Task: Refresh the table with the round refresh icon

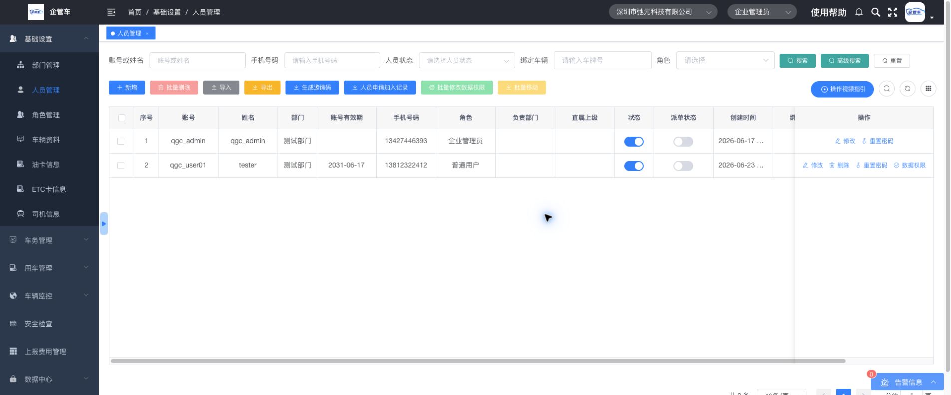Action: pos(908,89)
